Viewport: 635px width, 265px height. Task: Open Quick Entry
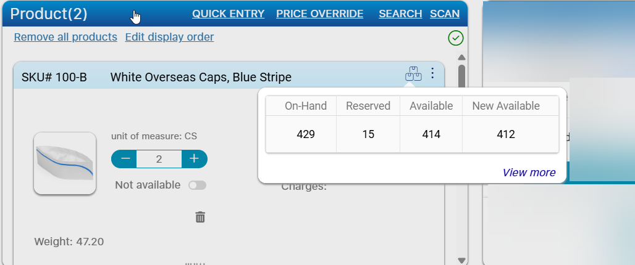[x=228, y=14]
